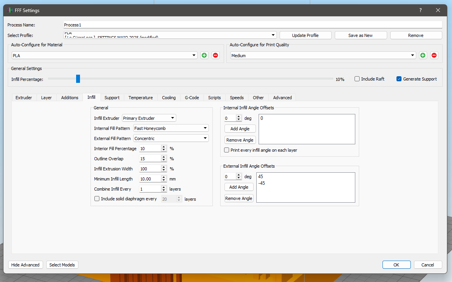Click Add Angle under External Infill Angle Offsets
Screen dimensions: 452x282
click(x=239, y=187)
